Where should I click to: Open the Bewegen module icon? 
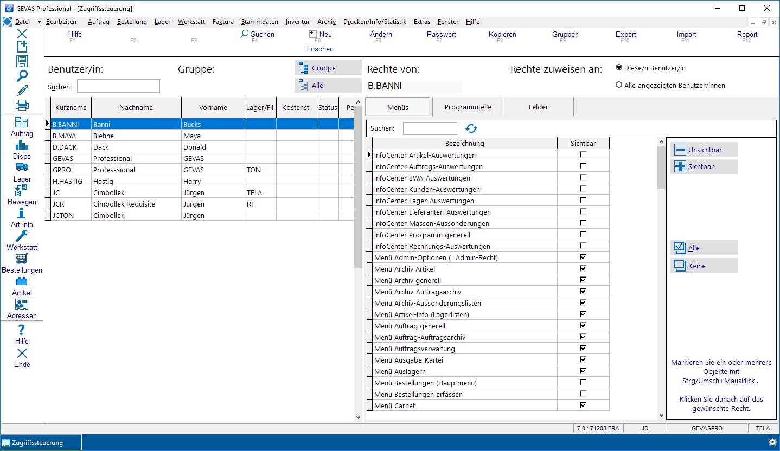(22, 190)
